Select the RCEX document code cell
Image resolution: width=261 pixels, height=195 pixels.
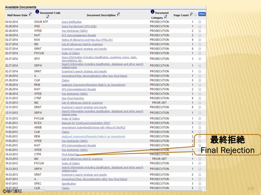[x=38, y=123]
